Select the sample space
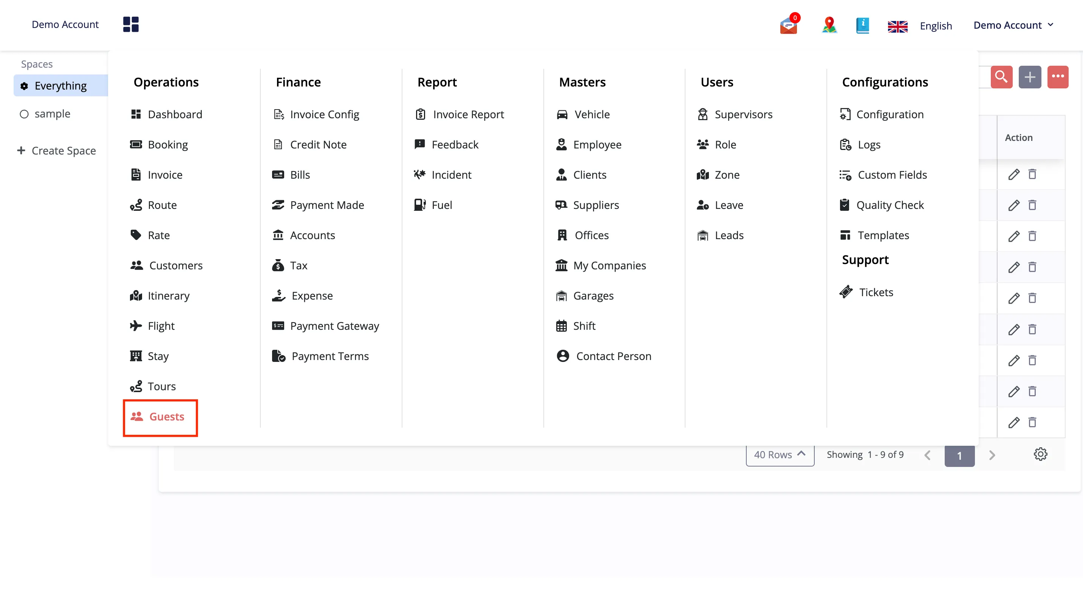This screenshot has height=615, width=1083. (x=45, y=114)
